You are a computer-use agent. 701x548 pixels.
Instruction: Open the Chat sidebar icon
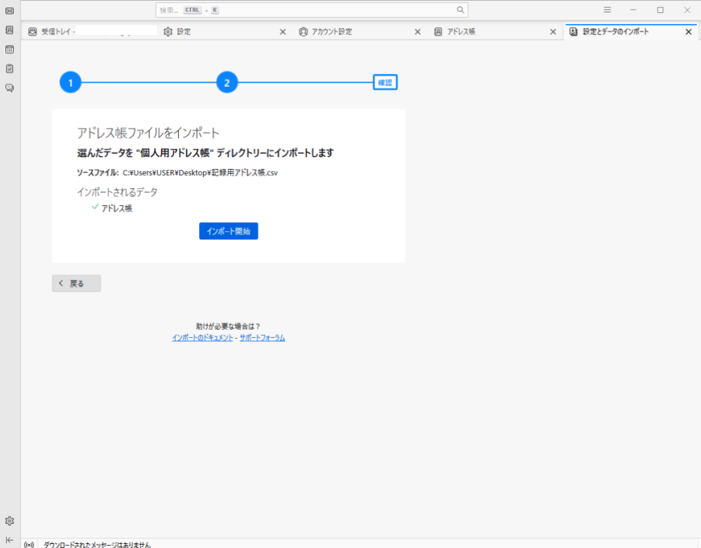(10, 88)
